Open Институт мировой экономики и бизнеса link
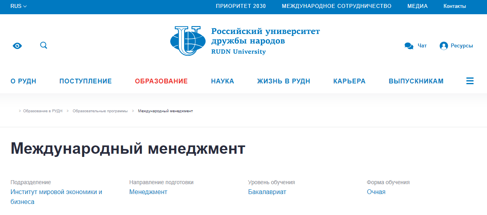Image resolution: width=487 pixels, height=215 pixels. pos(56,197)
